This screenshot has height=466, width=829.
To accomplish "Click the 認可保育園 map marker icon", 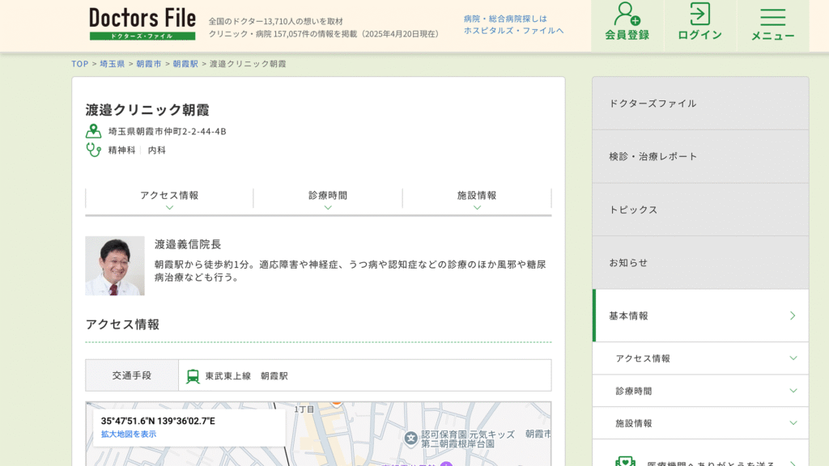I will tap(411, 438).
